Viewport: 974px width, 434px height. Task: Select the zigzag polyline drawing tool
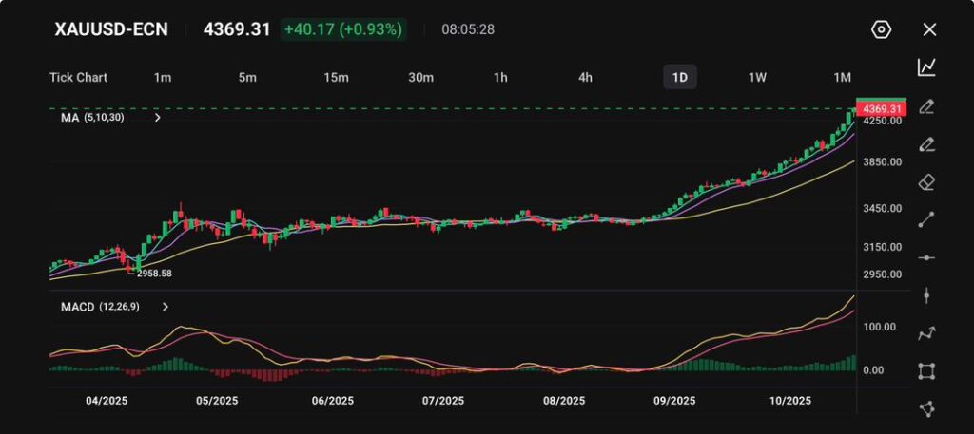pyautogui.click(x=926, y=333)
